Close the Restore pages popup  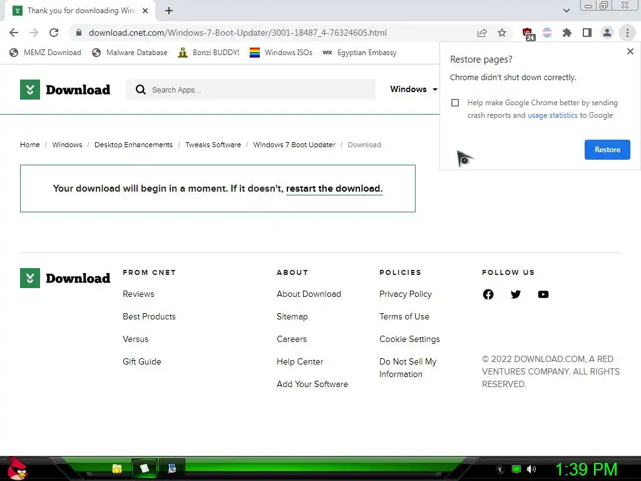click(x=630, y=51)
